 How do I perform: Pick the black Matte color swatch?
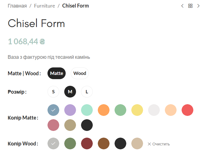87,125
